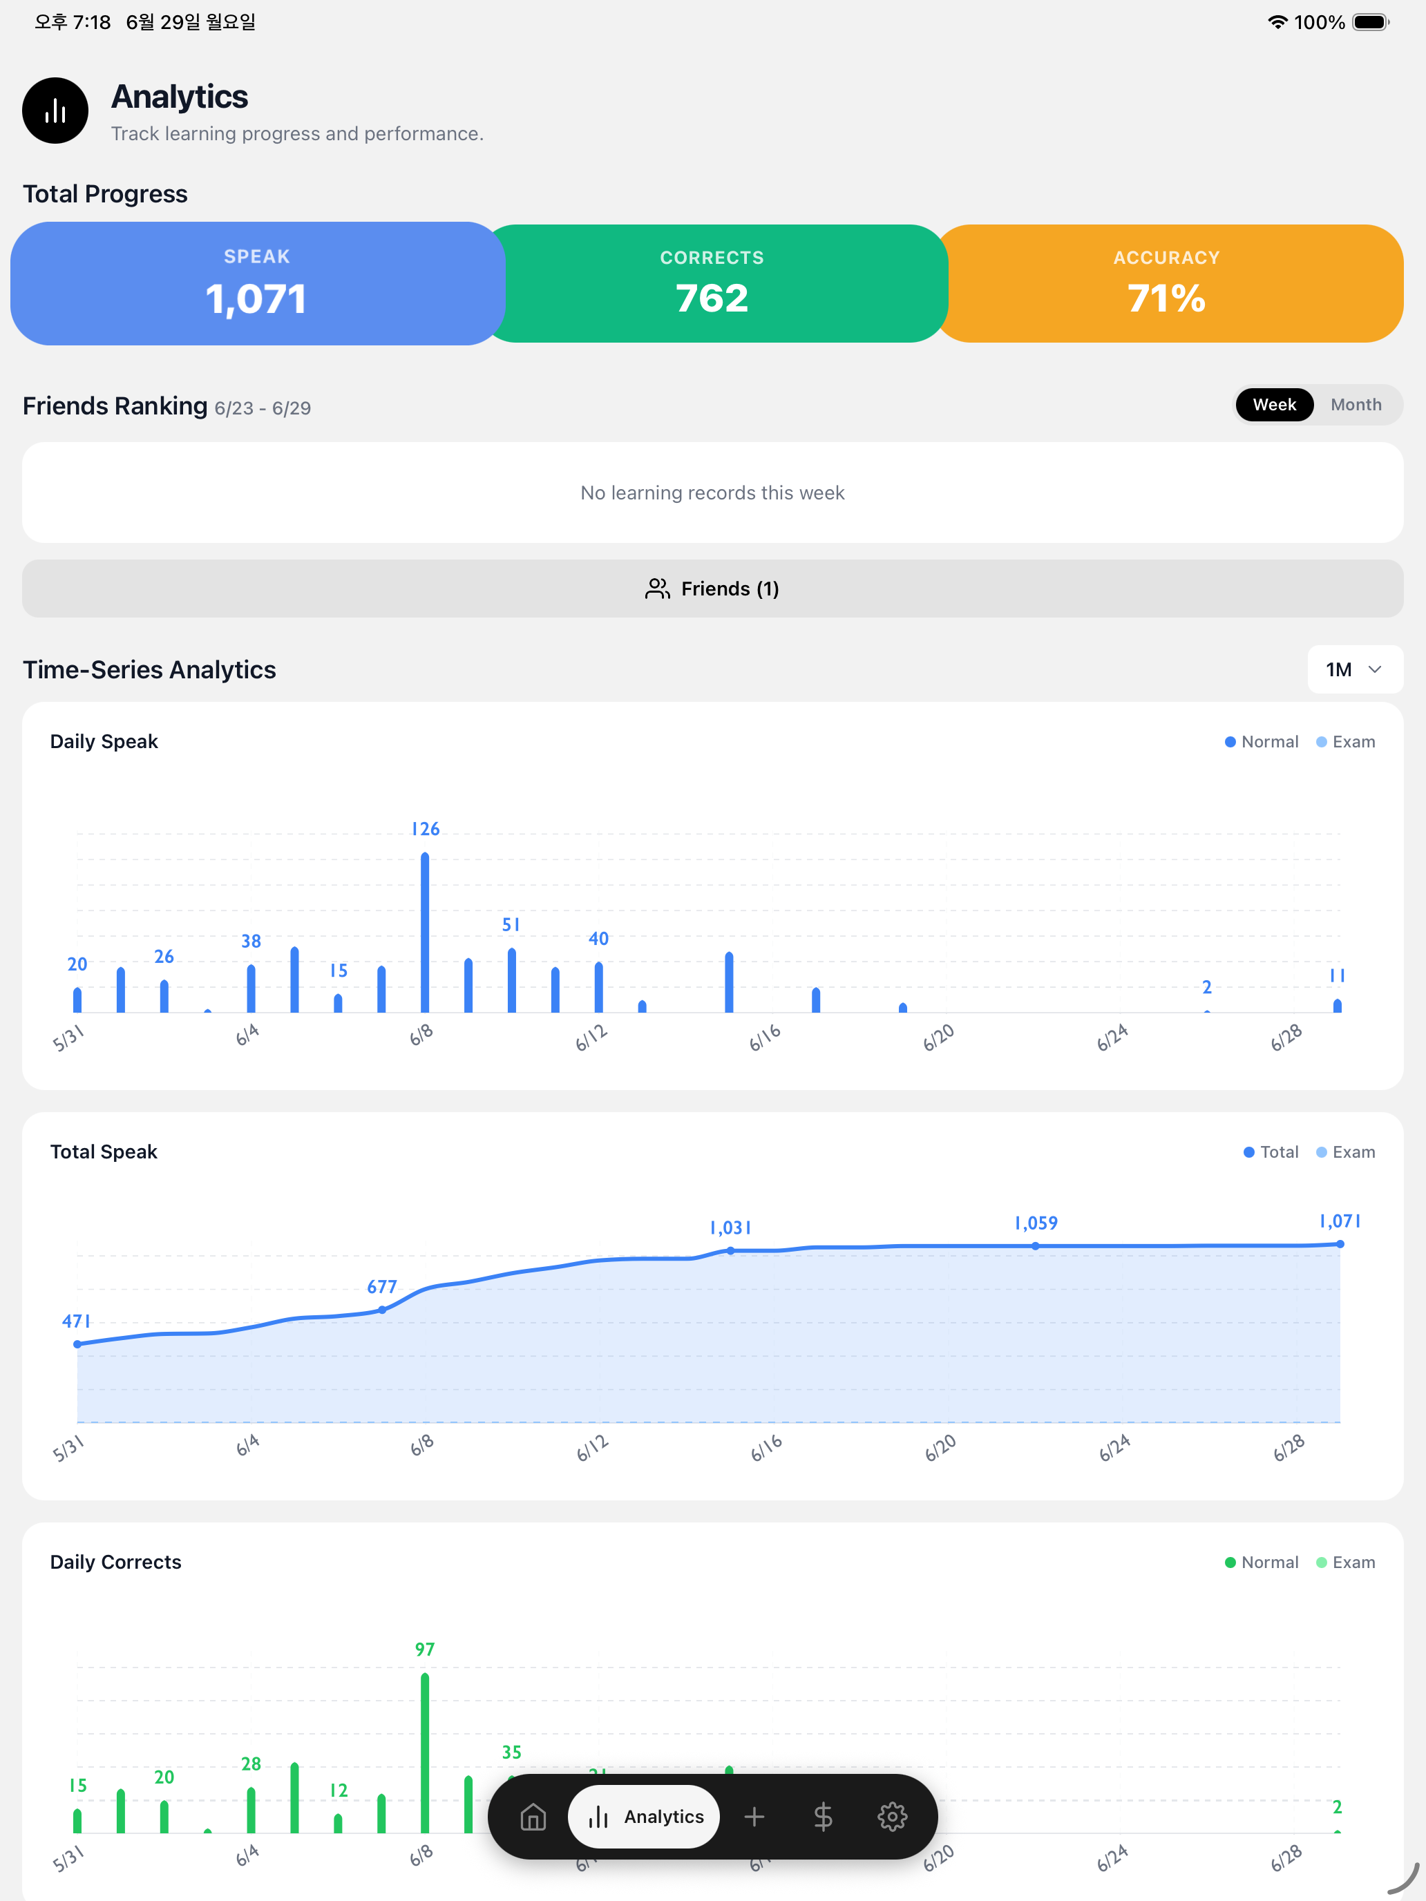
Task: Tap the 1,059 point on Total Speak line
Action: (x=1035, y=1246)
